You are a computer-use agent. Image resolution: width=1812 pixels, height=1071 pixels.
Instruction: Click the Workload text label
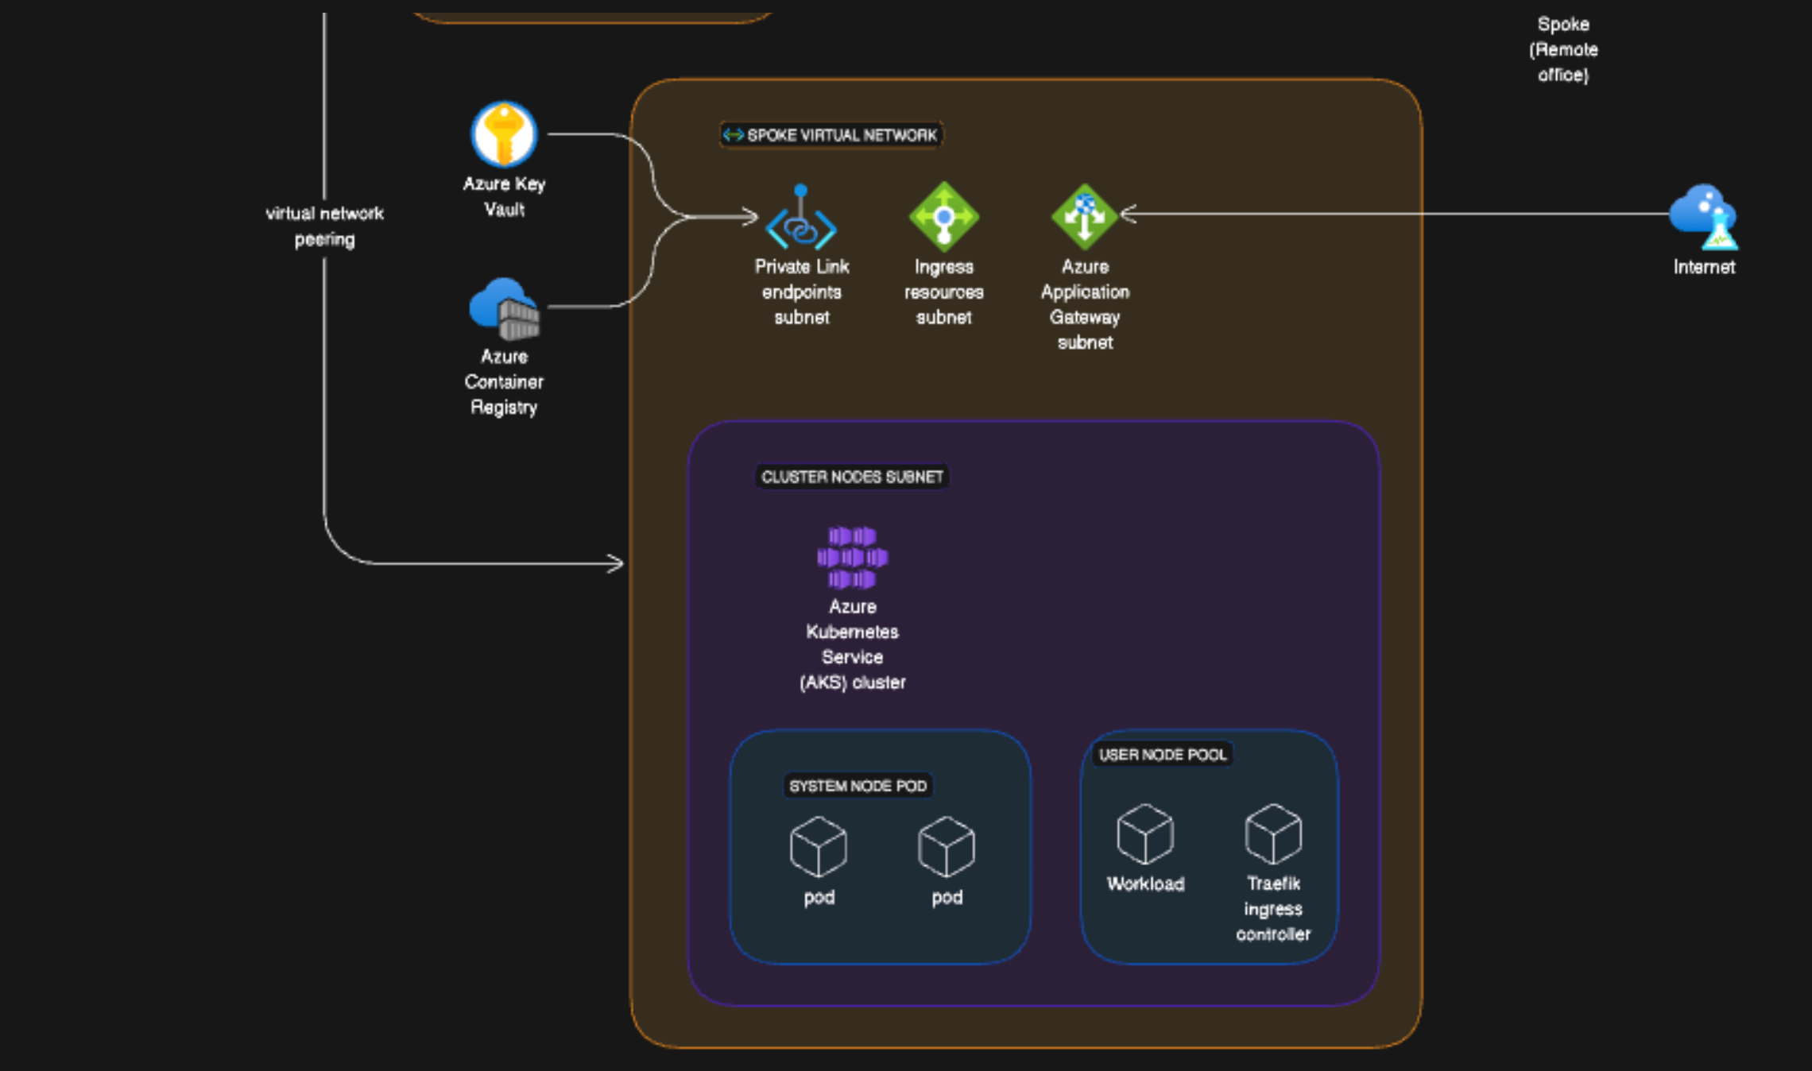1145,883
